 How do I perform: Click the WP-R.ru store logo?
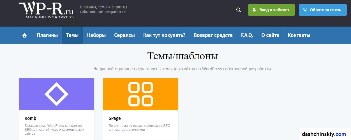(x=46, y=10)
